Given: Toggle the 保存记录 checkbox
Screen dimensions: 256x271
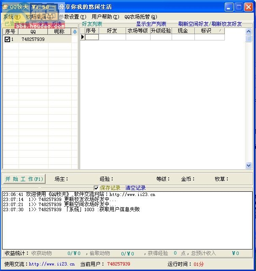Looking at the screenshot, I should tap(96, 188).
